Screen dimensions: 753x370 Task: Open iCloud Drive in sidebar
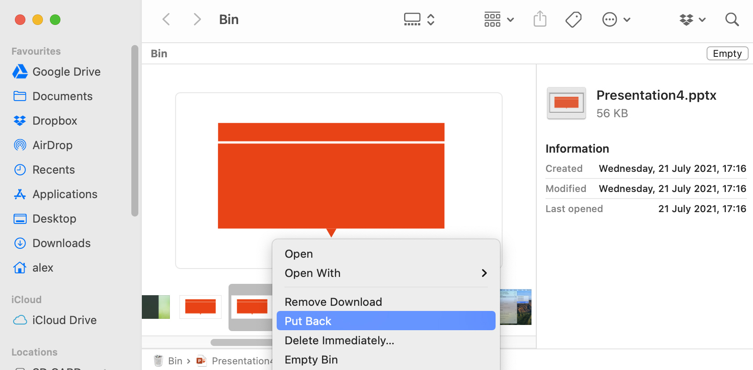[x=64, y=320]
